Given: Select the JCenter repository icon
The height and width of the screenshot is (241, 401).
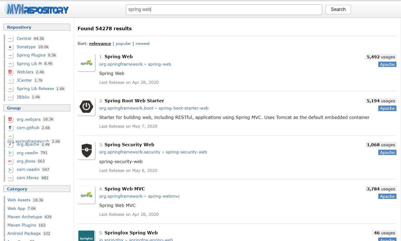Looking at the screenshot, I should [10, 80].
